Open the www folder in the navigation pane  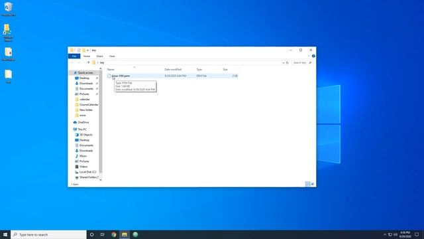(x=82, y=116)
